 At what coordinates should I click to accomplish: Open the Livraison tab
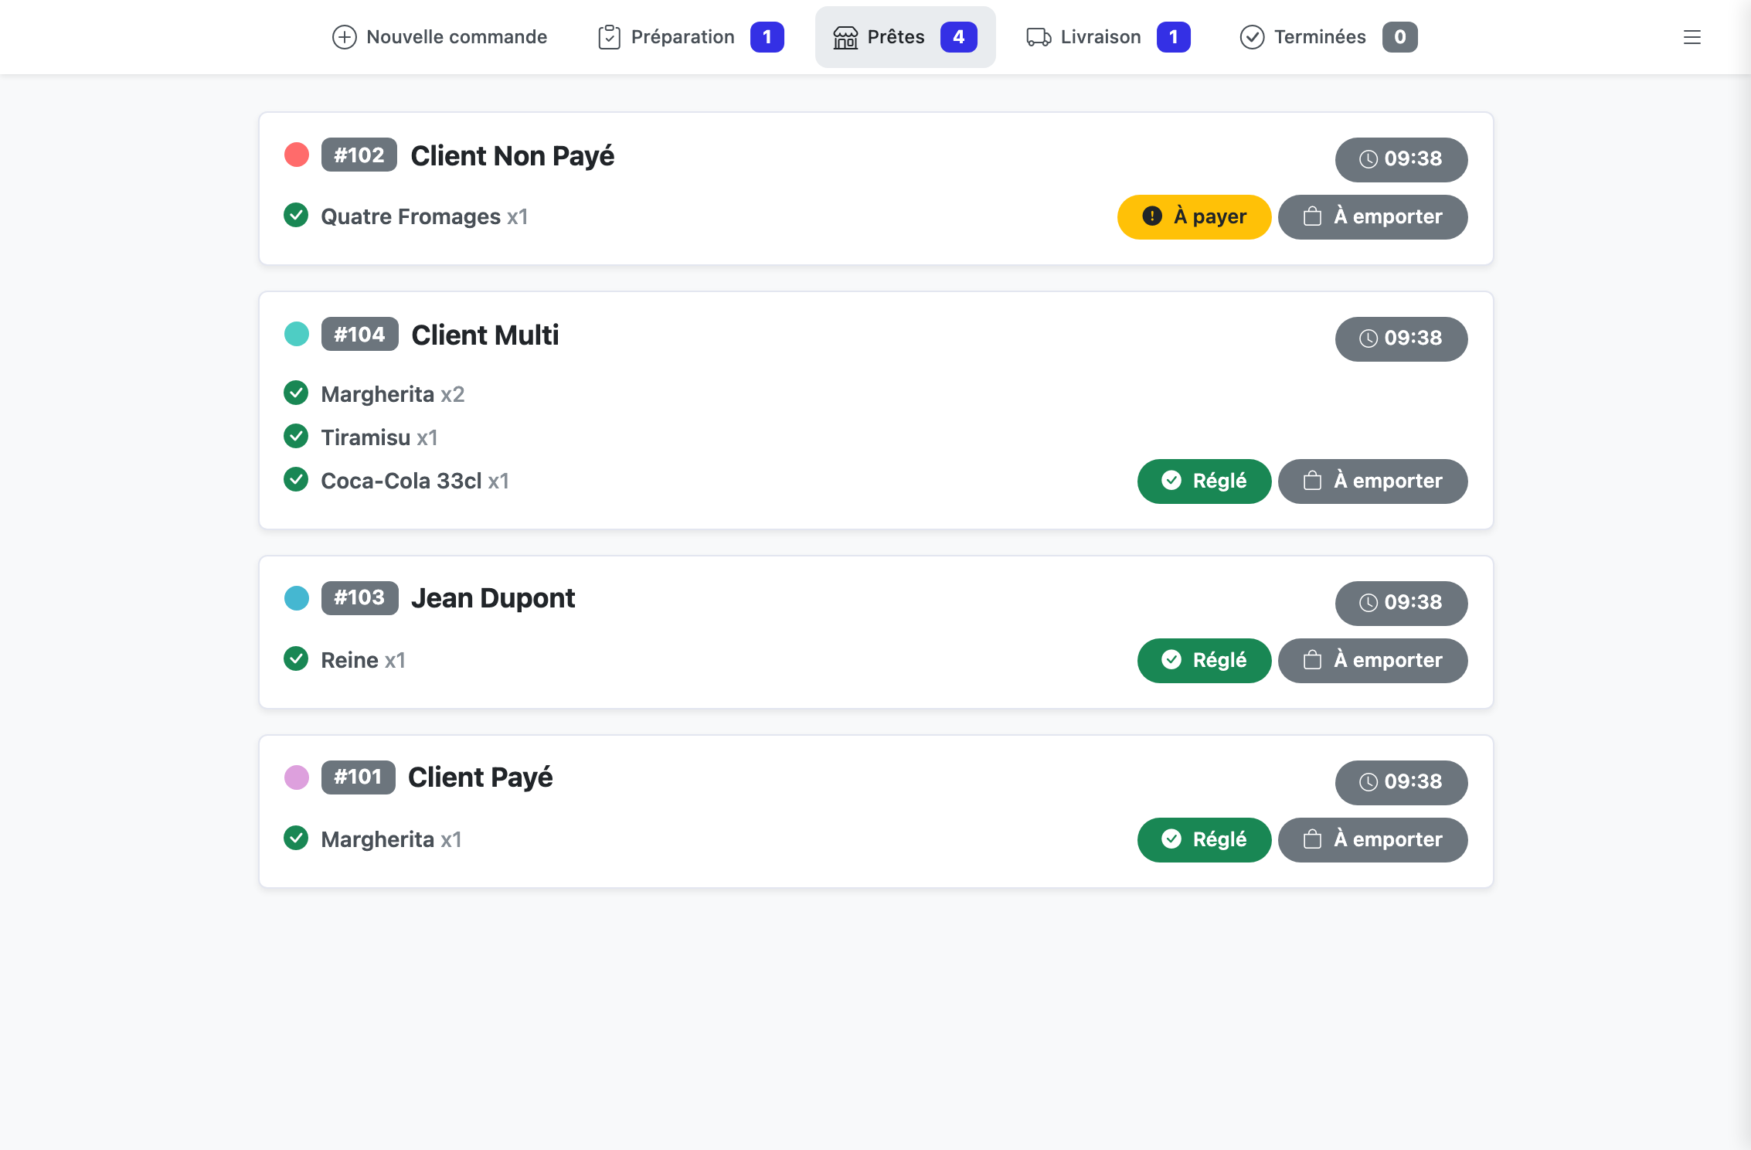point(1108,37)
